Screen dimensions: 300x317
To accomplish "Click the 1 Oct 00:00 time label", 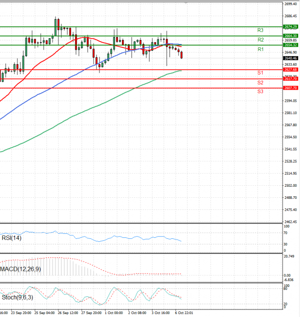I will 113,313.
